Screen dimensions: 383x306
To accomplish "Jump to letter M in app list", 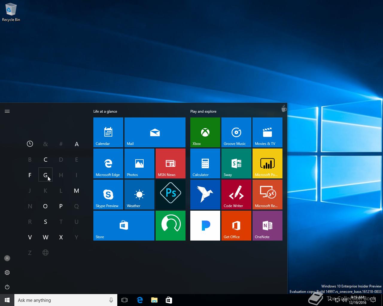I will point(77,191).
